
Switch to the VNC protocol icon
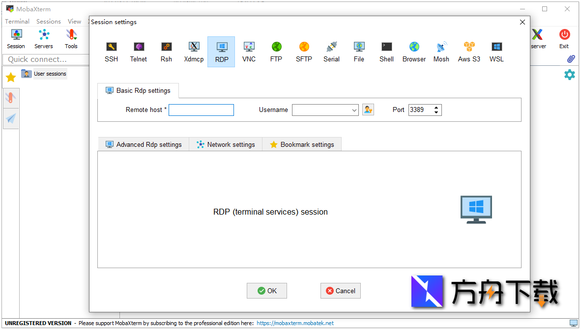pos(249,51)
